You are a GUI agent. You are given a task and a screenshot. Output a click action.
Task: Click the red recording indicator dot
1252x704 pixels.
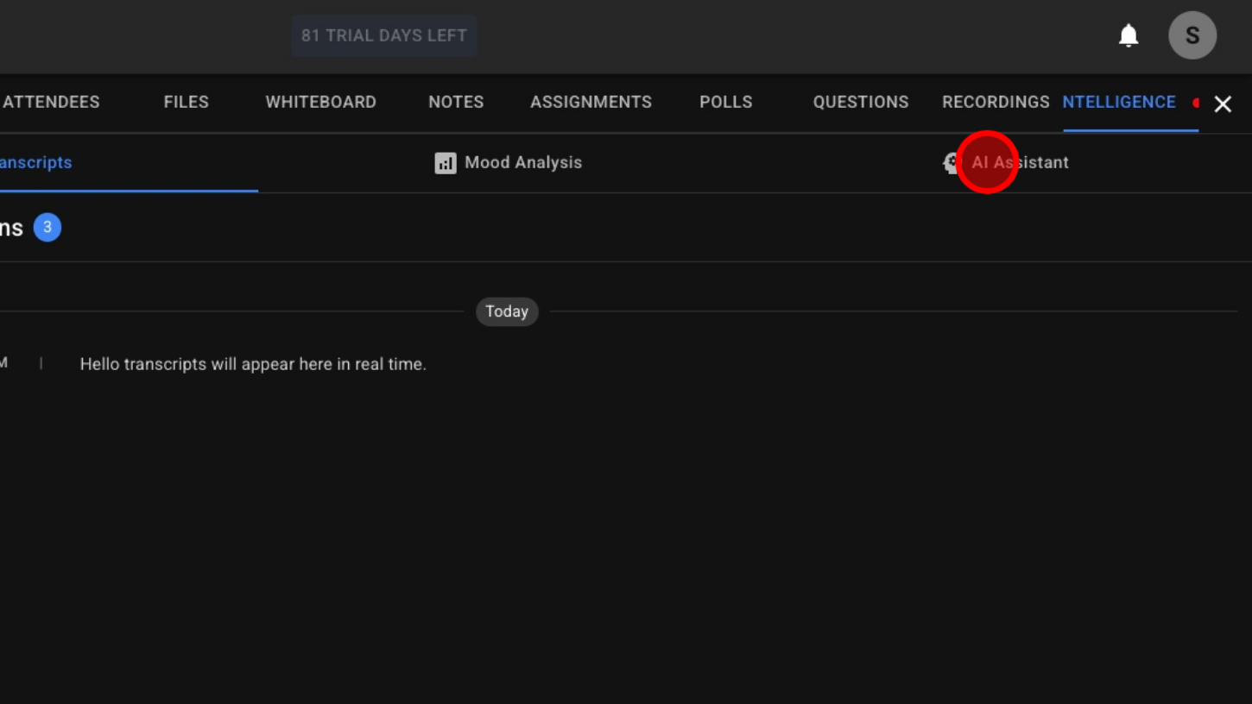[x=1196, y=103]
